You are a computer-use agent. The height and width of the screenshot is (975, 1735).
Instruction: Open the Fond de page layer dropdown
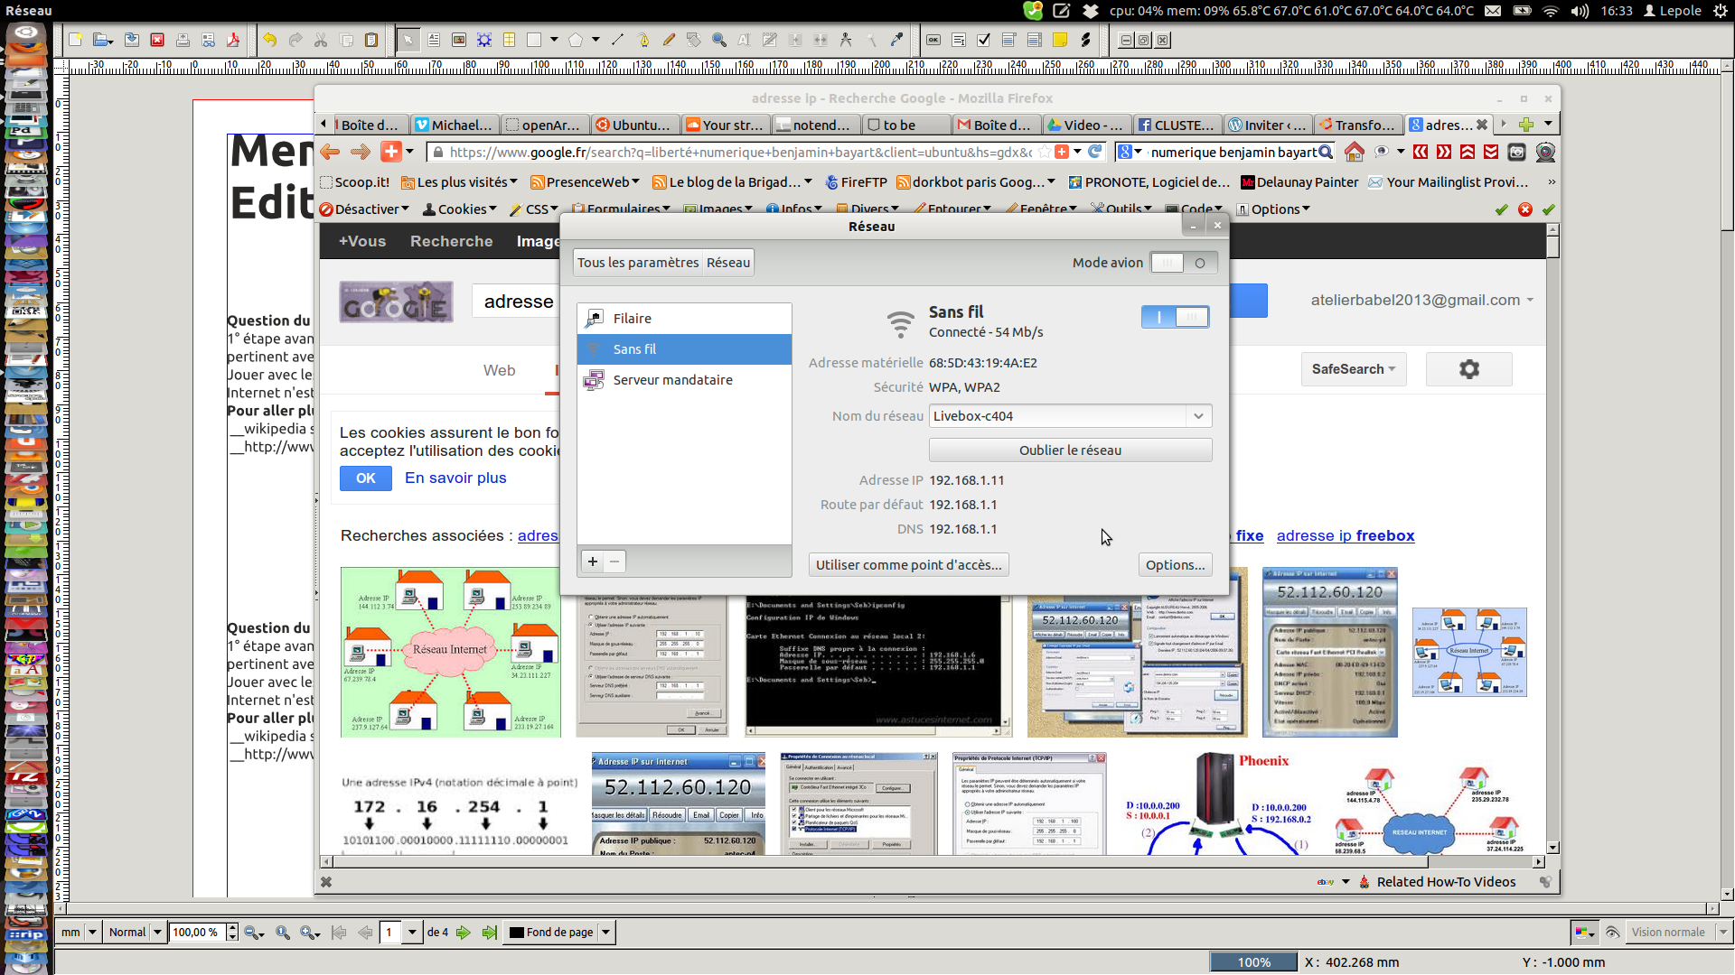tap(606, 933)
